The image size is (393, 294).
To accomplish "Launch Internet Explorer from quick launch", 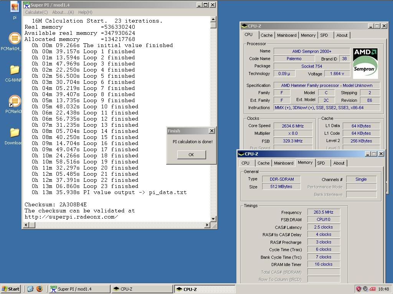I will (x=31, y=289).
